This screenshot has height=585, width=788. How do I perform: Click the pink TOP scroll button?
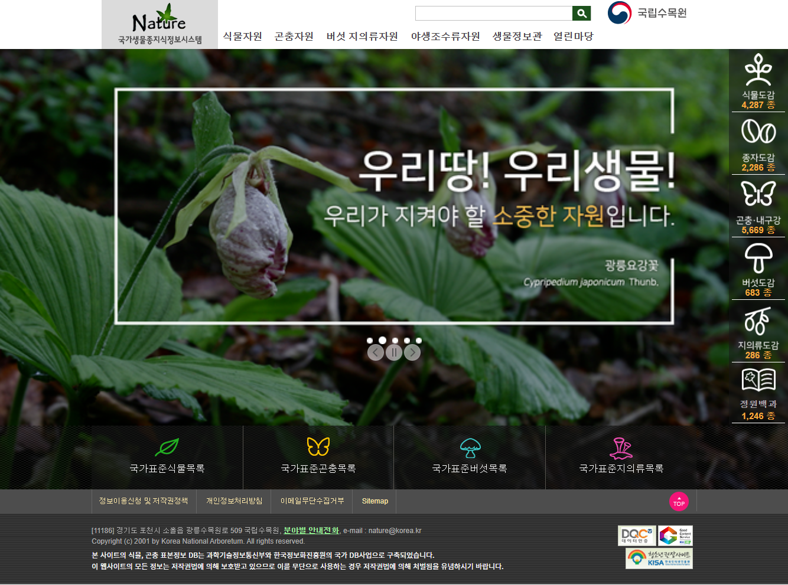[679, 502]
